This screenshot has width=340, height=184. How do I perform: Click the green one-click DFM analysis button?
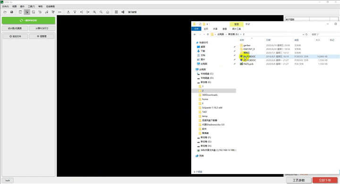coord(28,20)
